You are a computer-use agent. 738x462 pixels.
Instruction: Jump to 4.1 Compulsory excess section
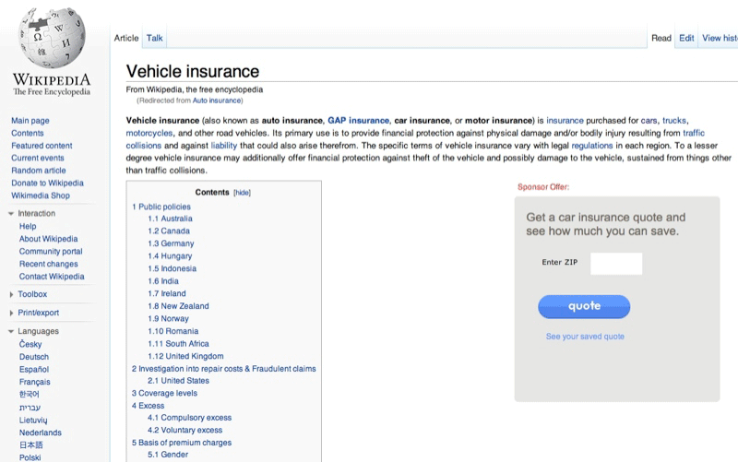coord(190,418)
